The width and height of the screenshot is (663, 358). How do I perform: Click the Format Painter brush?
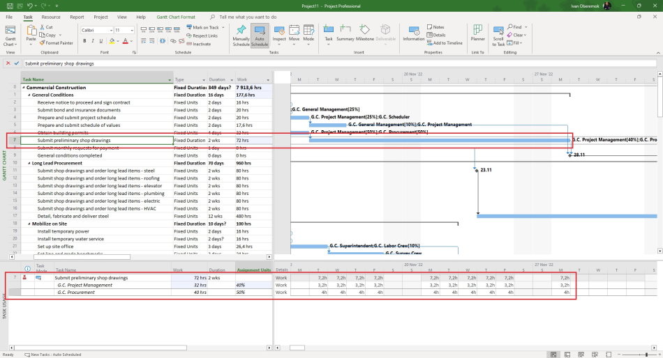click(x=57, y=42)
